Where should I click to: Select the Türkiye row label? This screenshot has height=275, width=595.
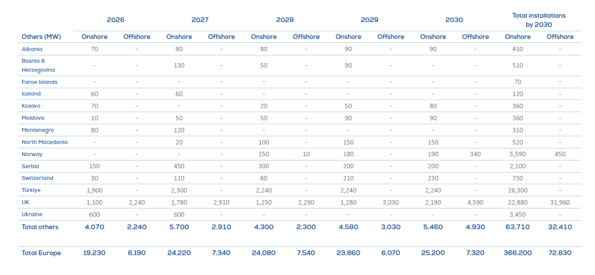(x=31, y=190)
